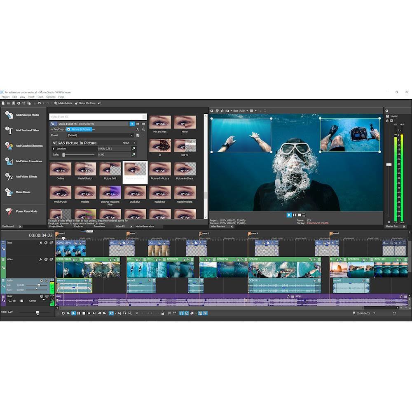Click the New Project icon in the toolbar
Screen dimensions: 412x412
coord(3,103)
